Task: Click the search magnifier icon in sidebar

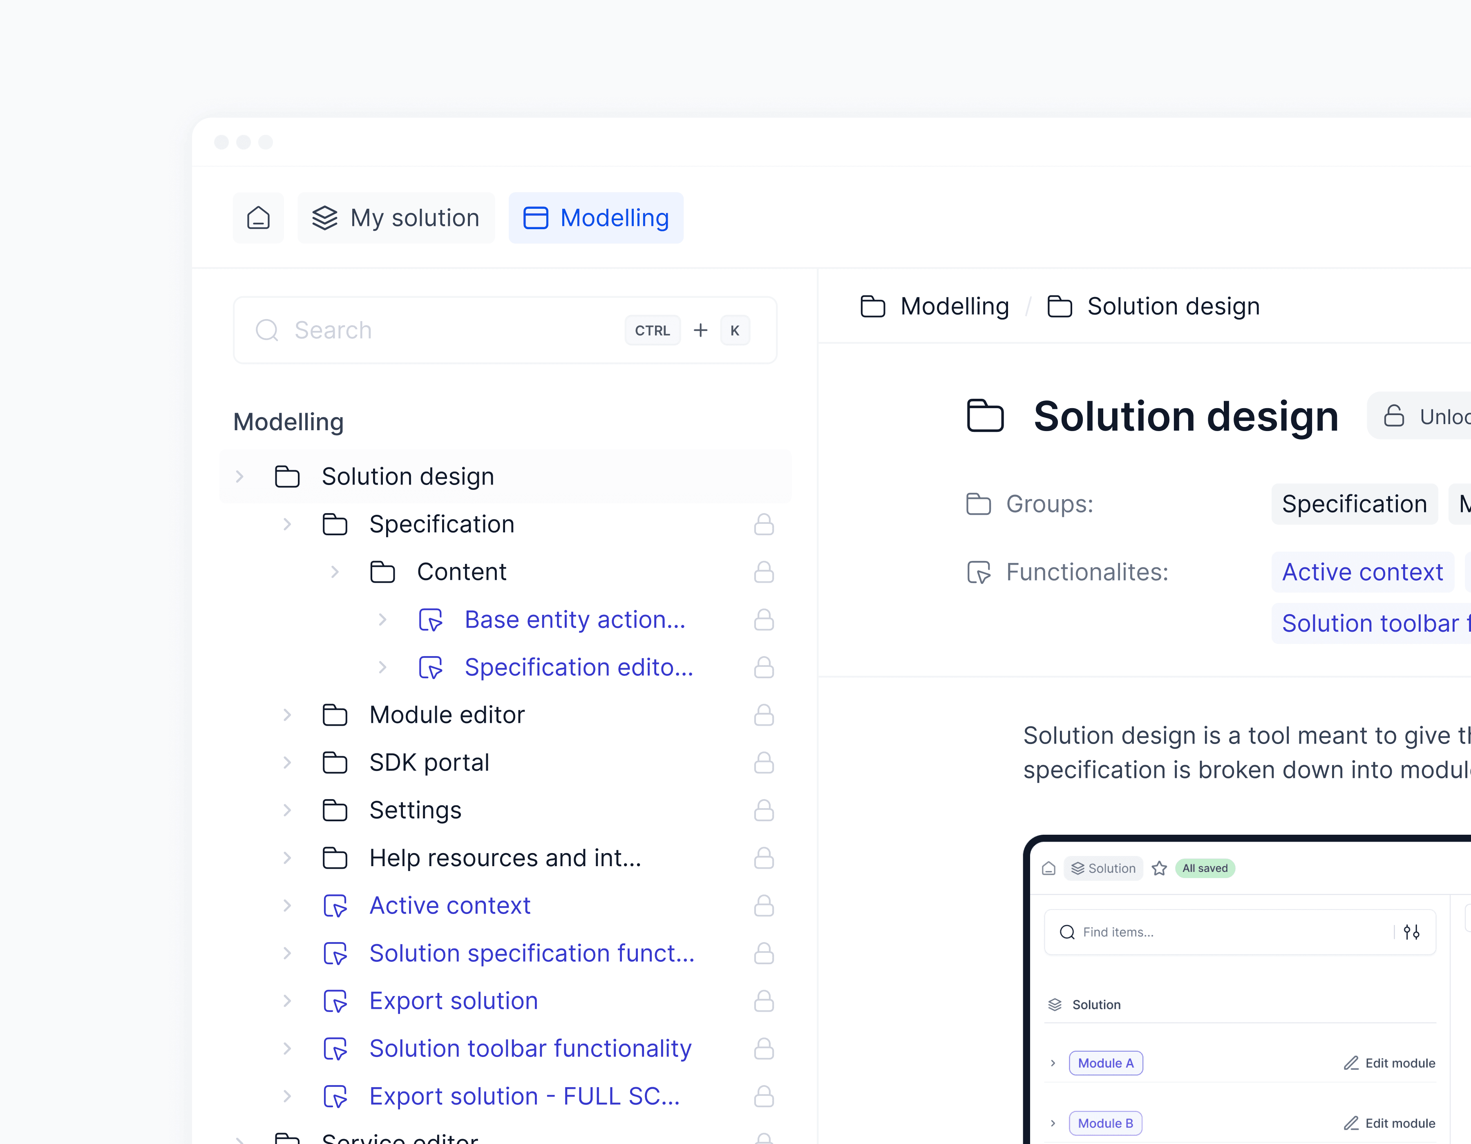Action: coord(267,330)
